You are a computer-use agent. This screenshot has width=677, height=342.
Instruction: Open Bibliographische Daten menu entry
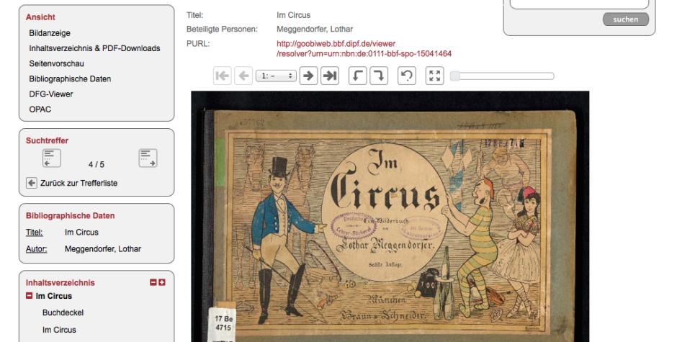pyautogui.click(x=70, y=79)
